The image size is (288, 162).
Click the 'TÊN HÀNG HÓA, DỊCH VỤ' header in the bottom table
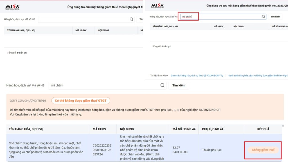[x=26, y=129]
